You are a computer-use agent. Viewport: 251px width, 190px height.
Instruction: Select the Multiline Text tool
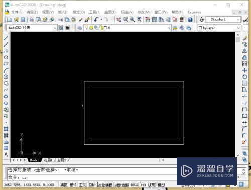coord(6,154)
